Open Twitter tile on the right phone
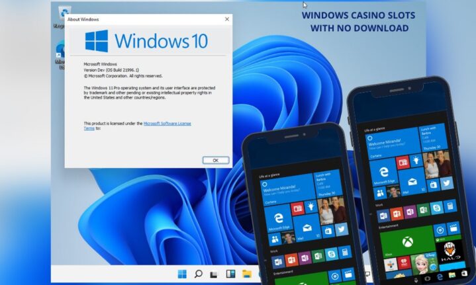The width and height of the screenshot is (476, 285). (447, 183)
